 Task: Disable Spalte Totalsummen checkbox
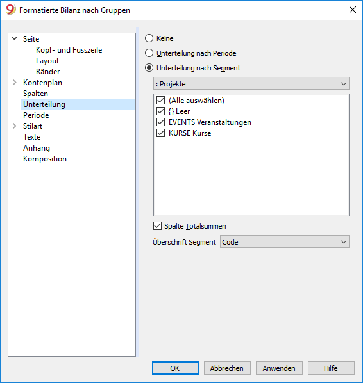[x=158, y=226]
